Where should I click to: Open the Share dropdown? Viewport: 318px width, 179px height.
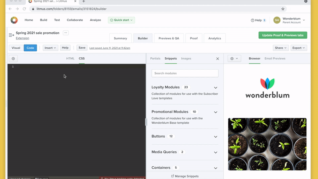pos(281,48)
